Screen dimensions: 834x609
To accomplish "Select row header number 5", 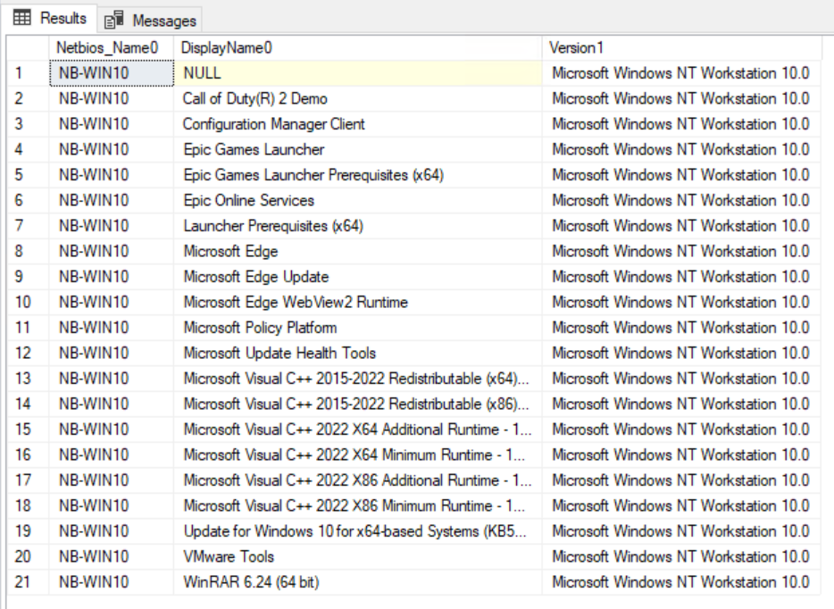I will 28,175.
